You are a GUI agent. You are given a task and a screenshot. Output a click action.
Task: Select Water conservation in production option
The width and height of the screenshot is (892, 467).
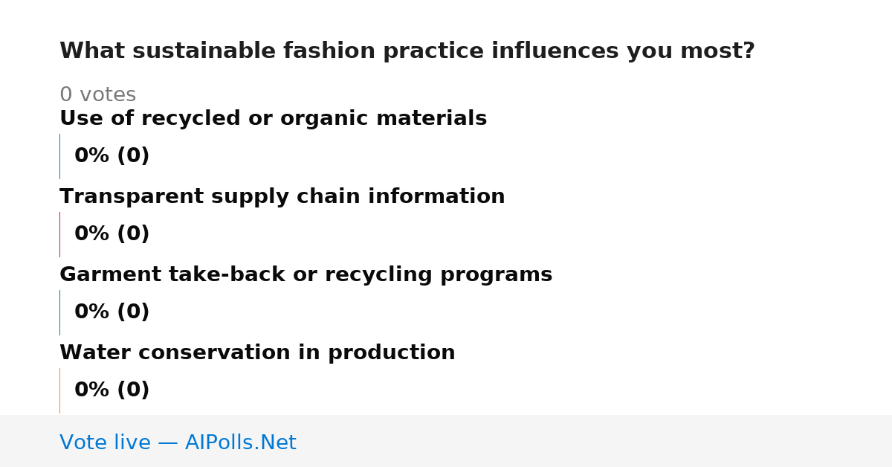pos(257,353)
